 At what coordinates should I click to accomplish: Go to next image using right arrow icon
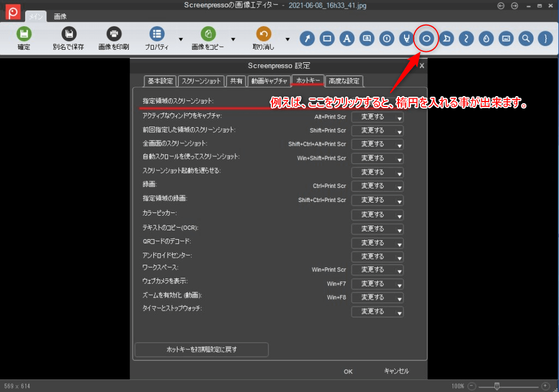pyautogui.click(x=514, y=5)
